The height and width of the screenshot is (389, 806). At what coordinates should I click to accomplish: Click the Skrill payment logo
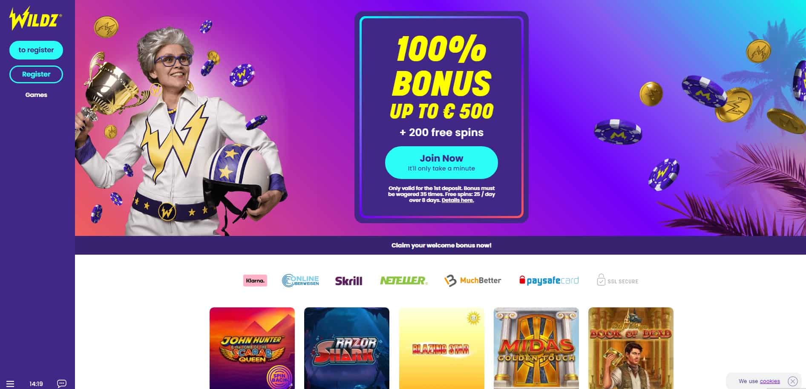pyautogui.click(x=348, y=281)
